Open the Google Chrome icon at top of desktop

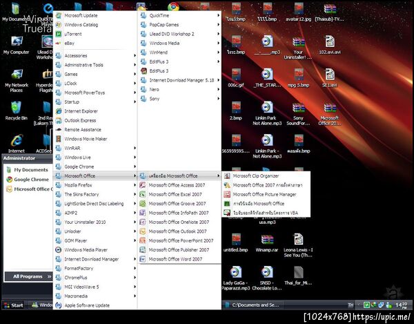[x=173, y=6]
